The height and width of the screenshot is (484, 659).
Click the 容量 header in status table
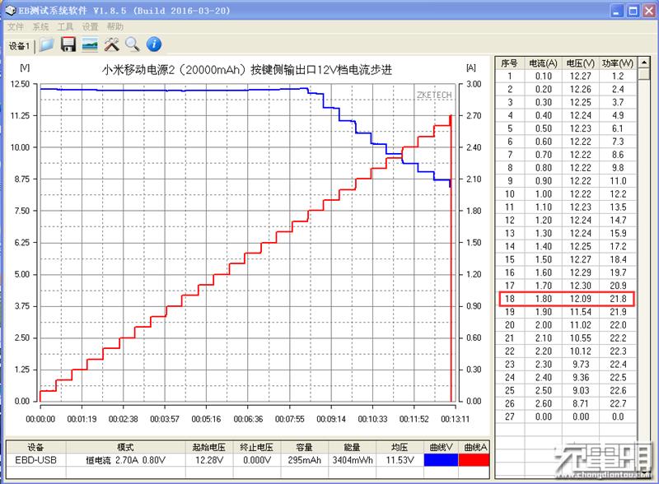pos(304,447)
